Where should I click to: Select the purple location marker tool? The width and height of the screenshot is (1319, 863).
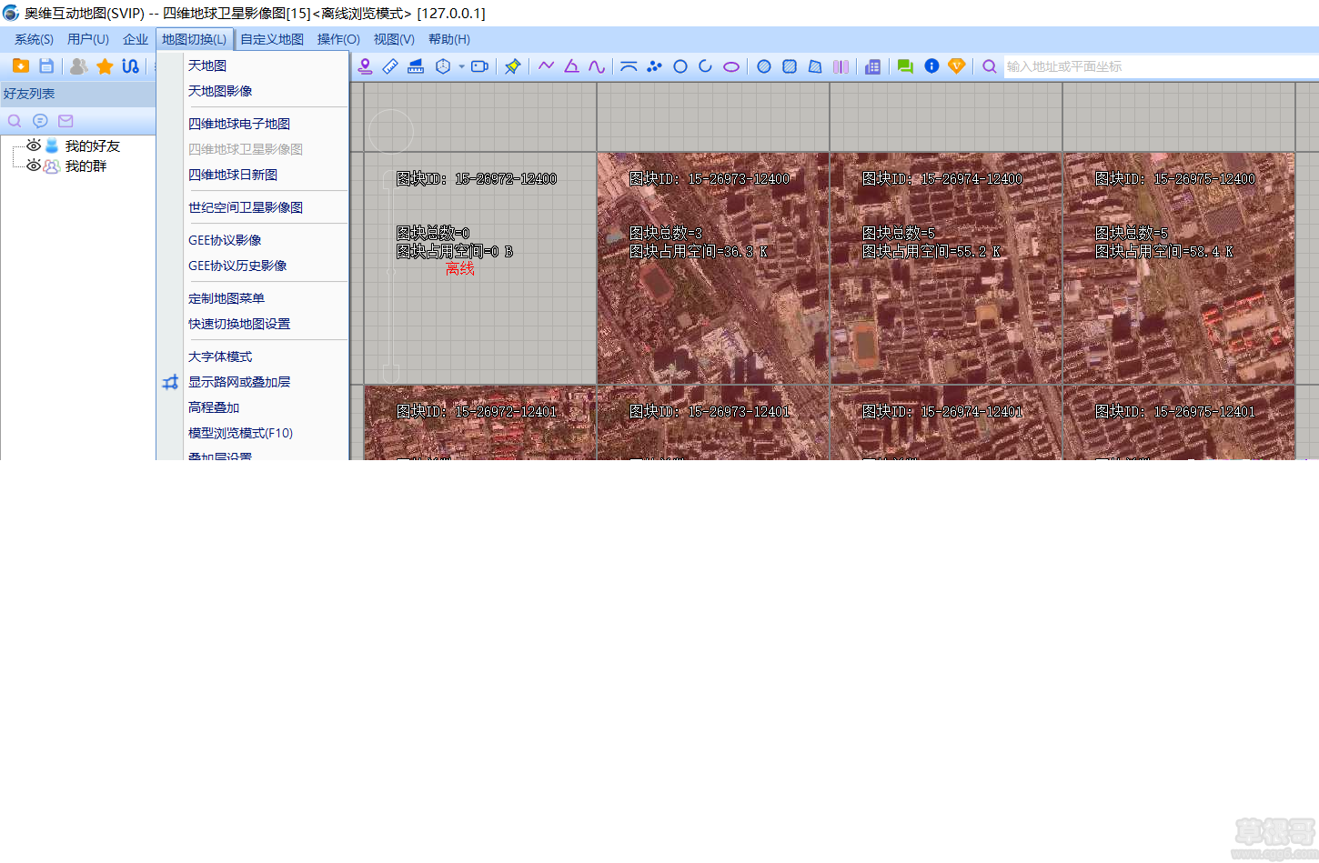(x=365, y=66)
